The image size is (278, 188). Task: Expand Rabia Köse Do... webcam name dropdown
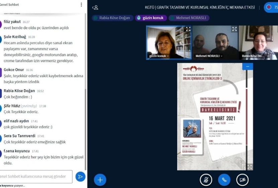point(255,56)
